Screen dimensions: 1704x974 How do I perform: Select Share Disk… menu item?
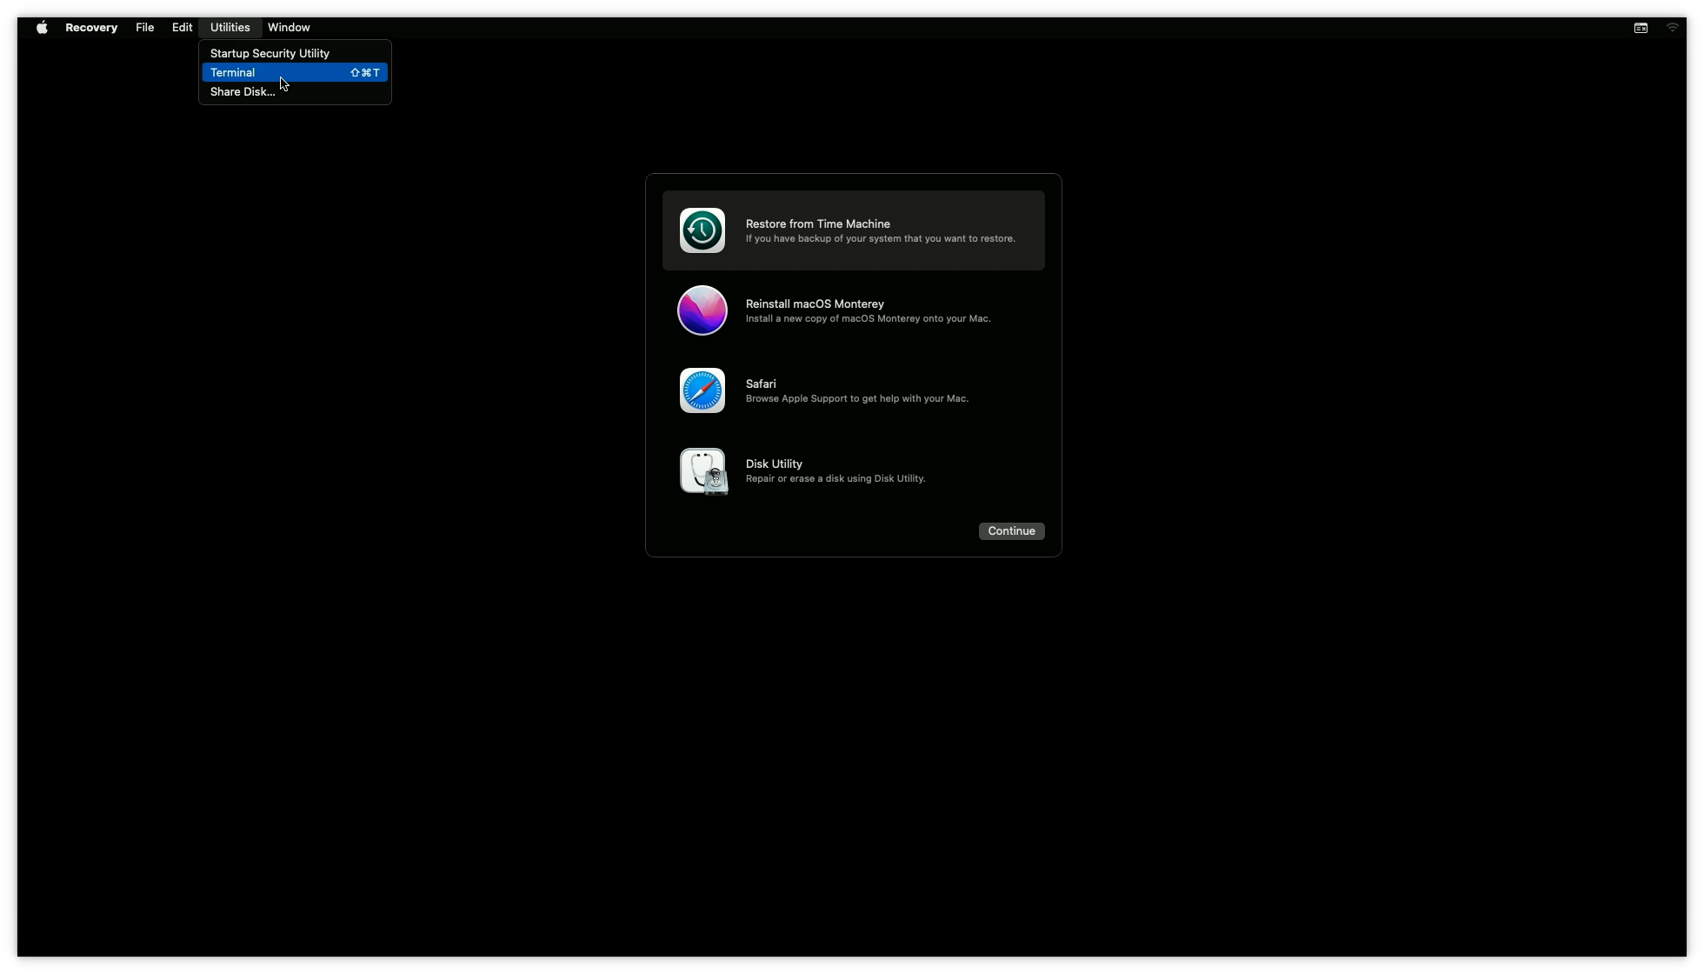pos(243,92)
